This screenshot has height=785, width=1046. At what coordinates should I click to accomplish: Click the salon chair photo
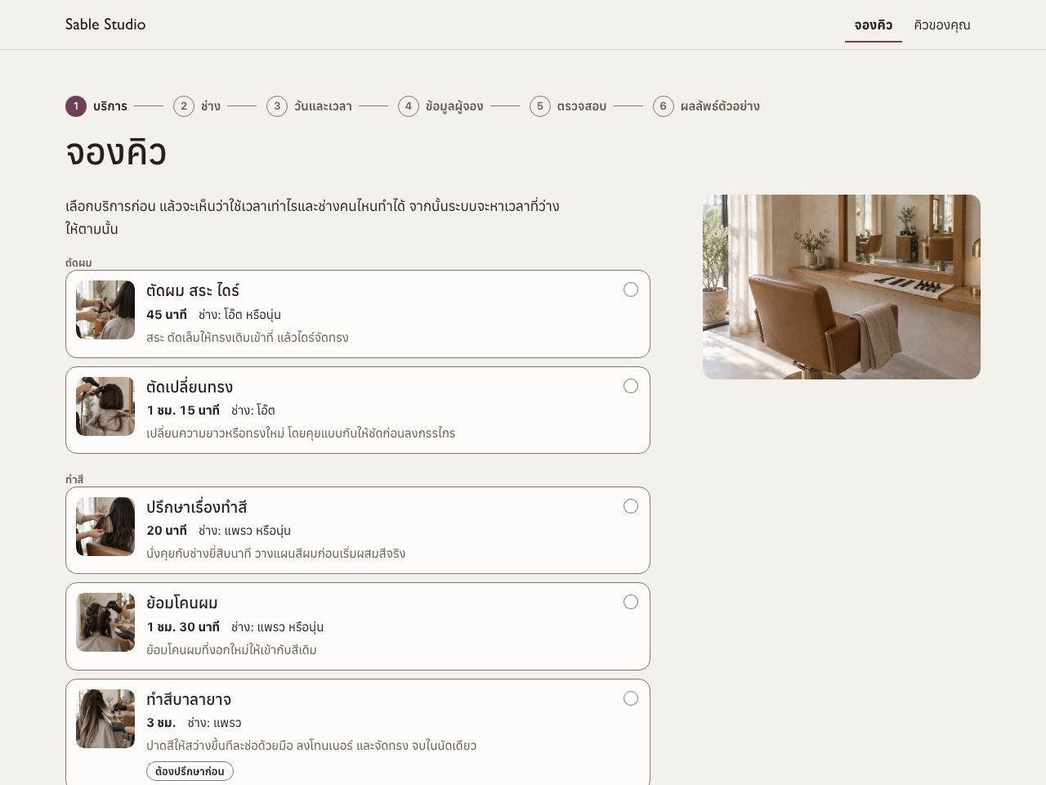842,287
